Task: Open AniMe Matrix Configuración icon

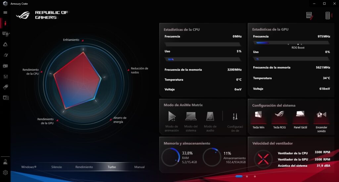Action: (235, 116)
